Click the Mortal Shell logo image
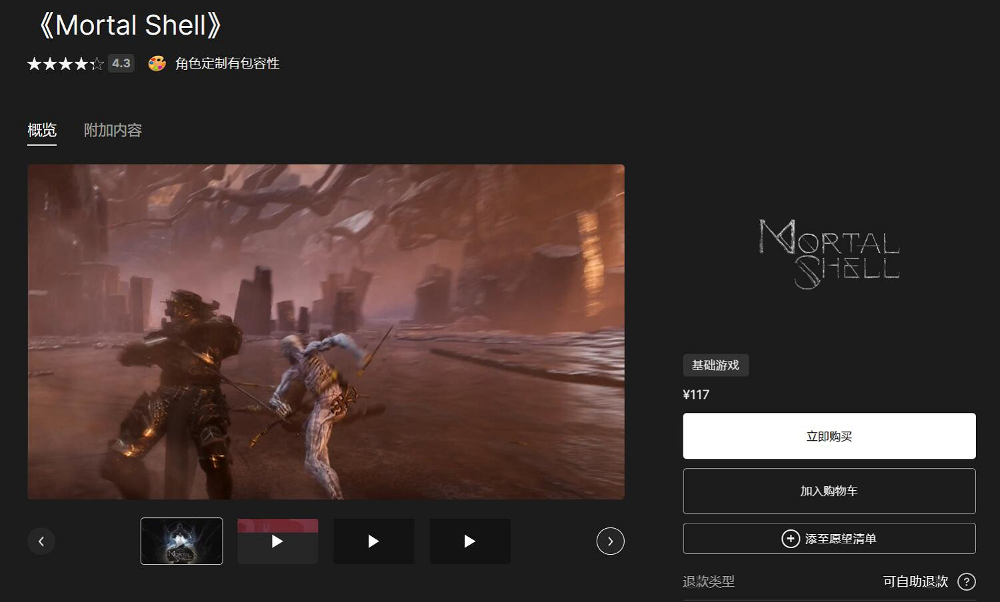Screen dimensions: 1000x602 [x=829, y=254]
